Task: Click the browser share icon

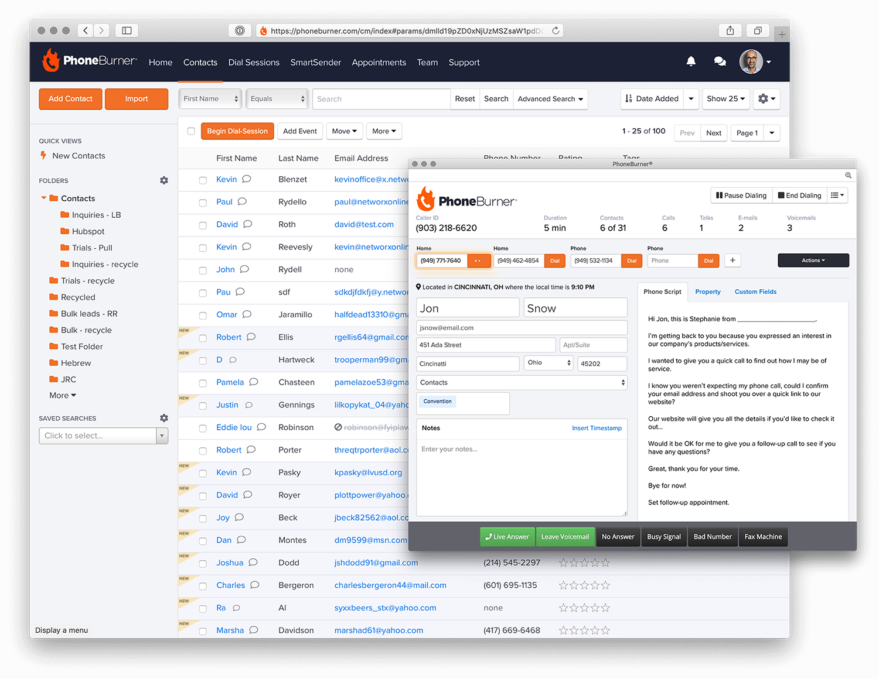Action: pyautogui.click(x=730, y=30)
